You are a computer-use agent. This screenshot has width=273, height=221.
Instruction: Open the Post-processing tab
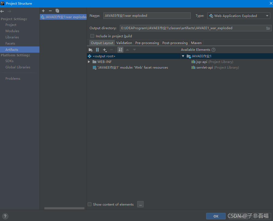point(175,43)
